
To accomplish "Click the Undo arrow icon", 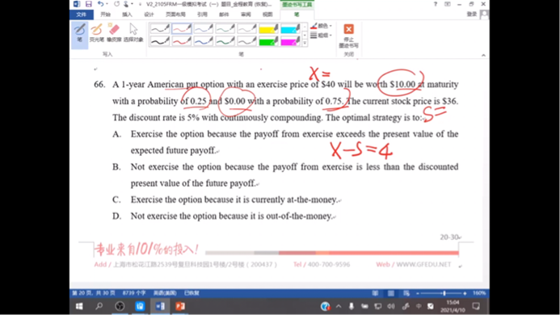I will point(100,4).
